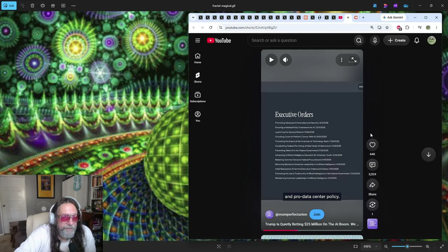Go to Home in YouTube sidebar
The height and width of the screenshot is (252, 448).
coord(198,58)
